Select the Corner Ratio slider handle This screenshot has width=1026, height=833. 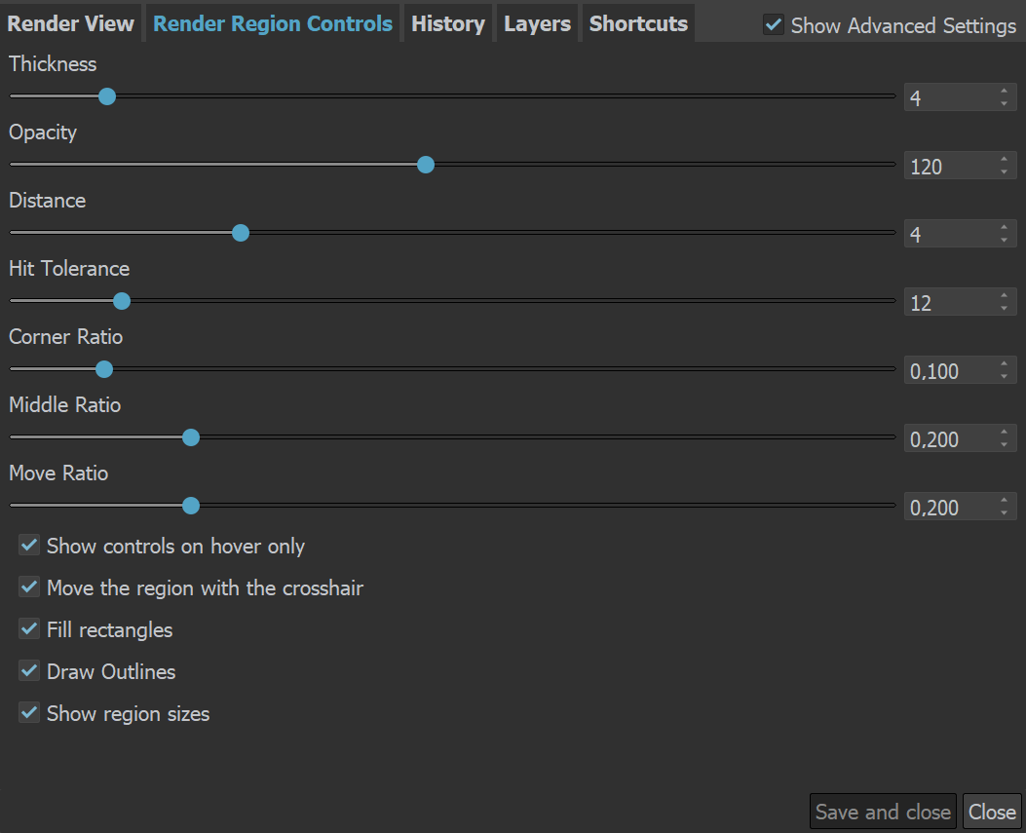pyautogui.click(x=103, y=369)
